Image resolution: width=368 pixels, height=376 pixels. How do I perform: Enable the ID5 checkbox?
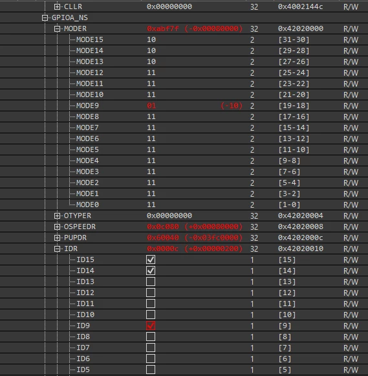[151, 370]
